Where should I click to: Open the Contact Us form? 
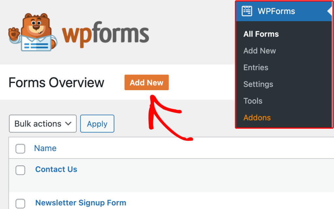pos(56,169)
